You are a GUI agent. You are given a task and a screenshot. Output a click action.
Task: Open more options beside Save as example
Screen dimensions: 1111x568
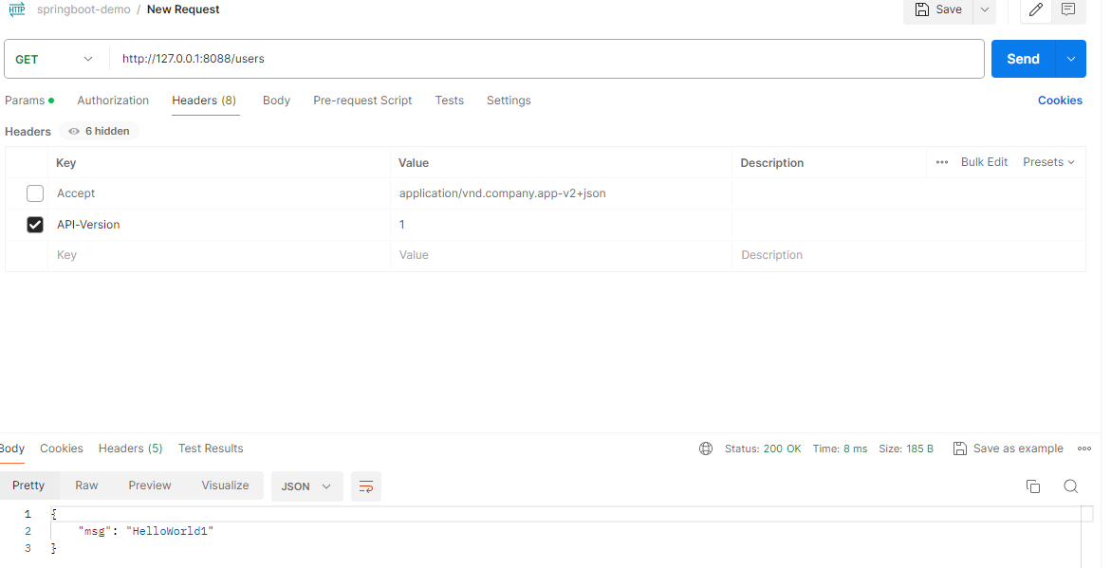[1083, 448]
